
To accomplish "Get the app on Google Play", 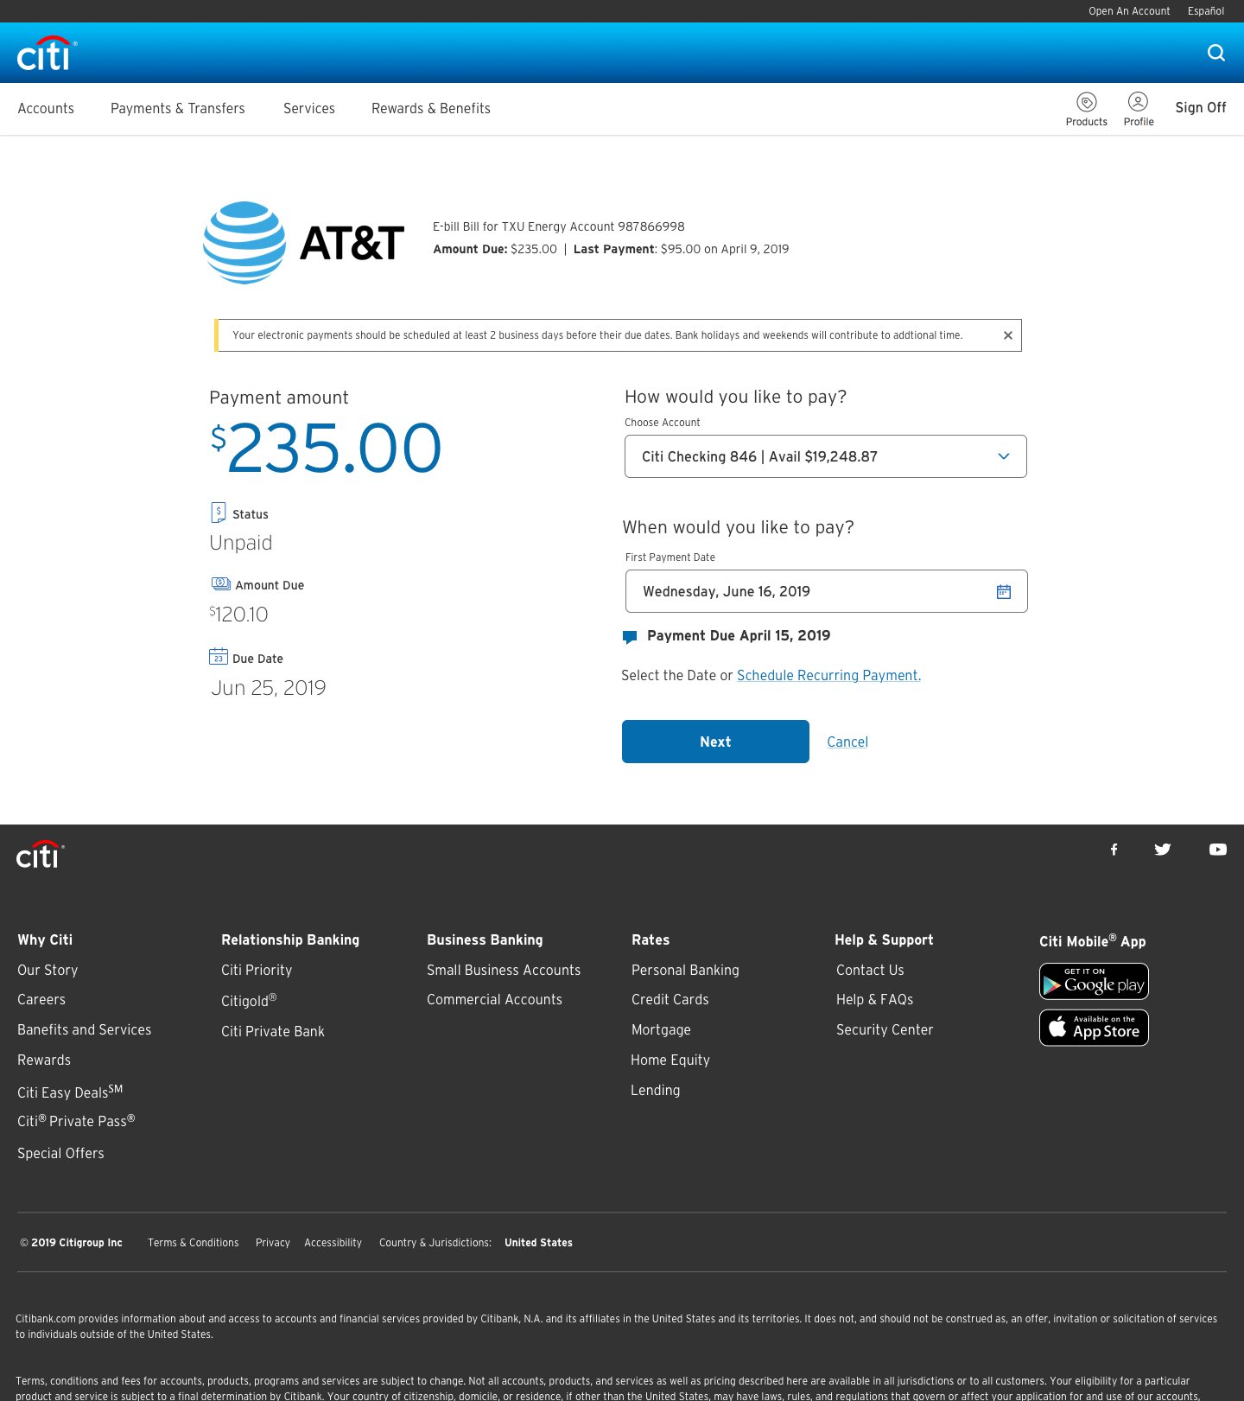I will click(1094, 982).
